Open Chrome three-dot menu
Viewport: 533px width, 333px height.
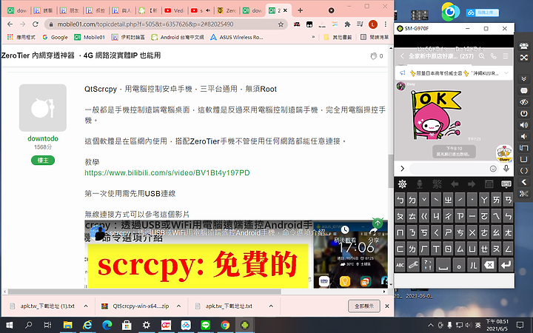coord(386,24)
